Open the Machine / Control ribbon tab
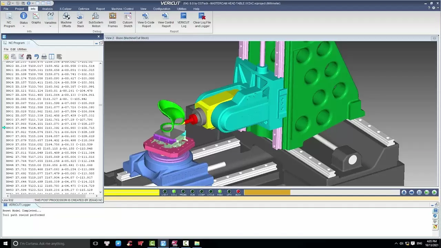441x248 pixels. (122, 9)
